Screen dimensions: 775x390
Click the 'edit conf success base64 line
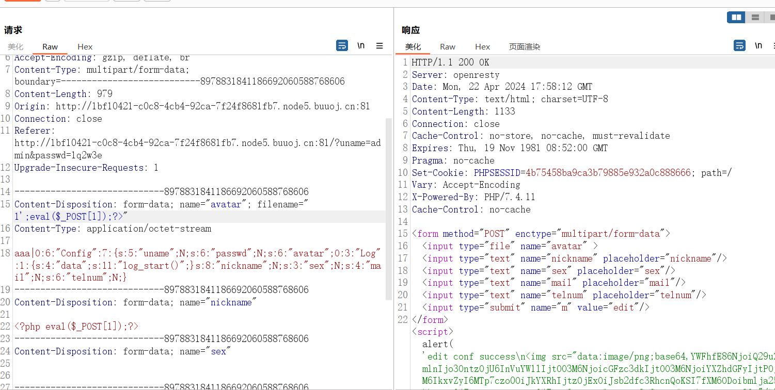(x=598, y=356)
